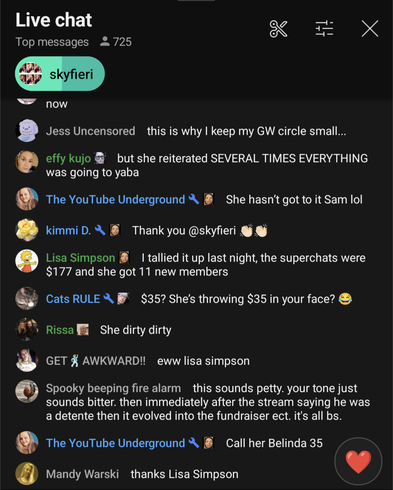393x490 pixels.
Task: Tap the Cats RULE username
Action: [73, 299]
